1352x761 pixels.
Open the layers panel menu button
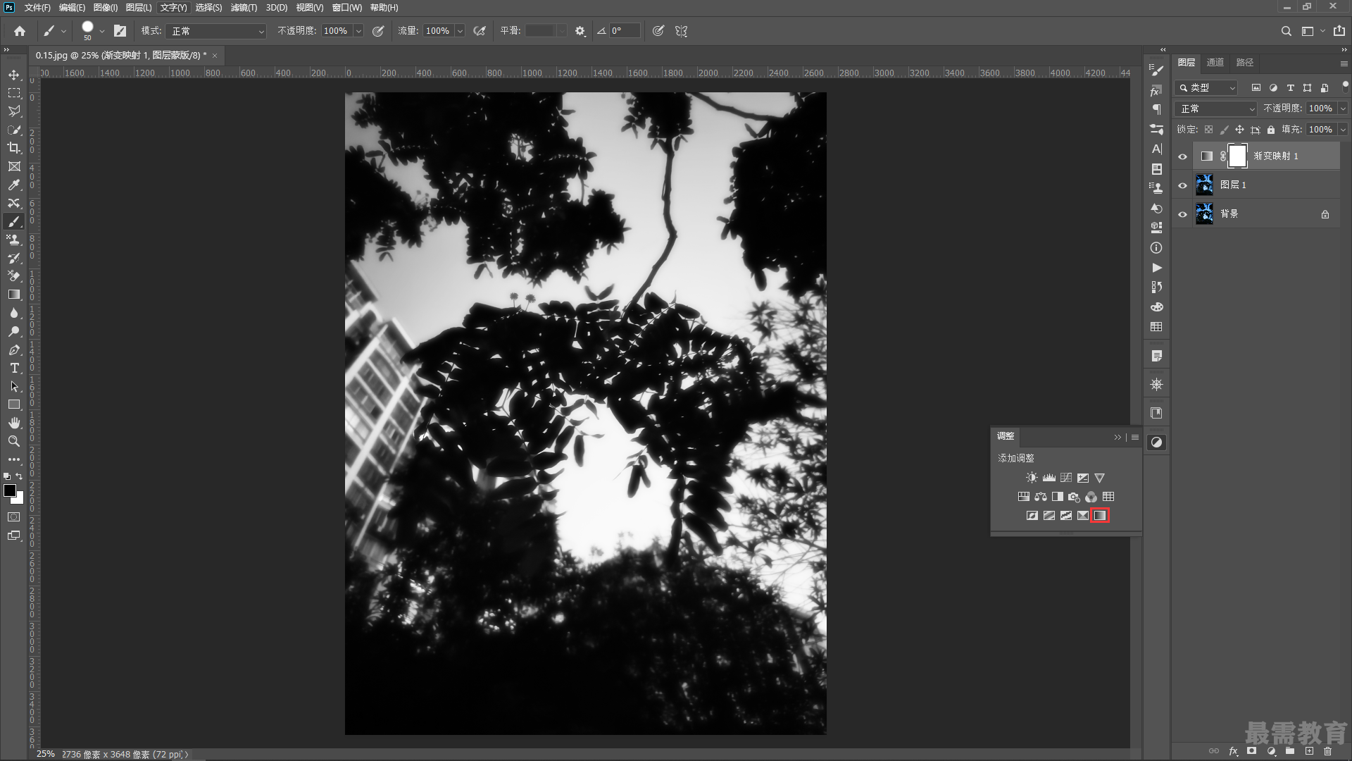1344,63
